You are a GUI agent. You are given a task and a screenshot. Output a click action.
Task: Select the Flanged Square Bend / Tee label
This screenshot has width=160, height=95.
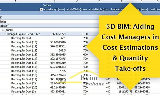24,34
